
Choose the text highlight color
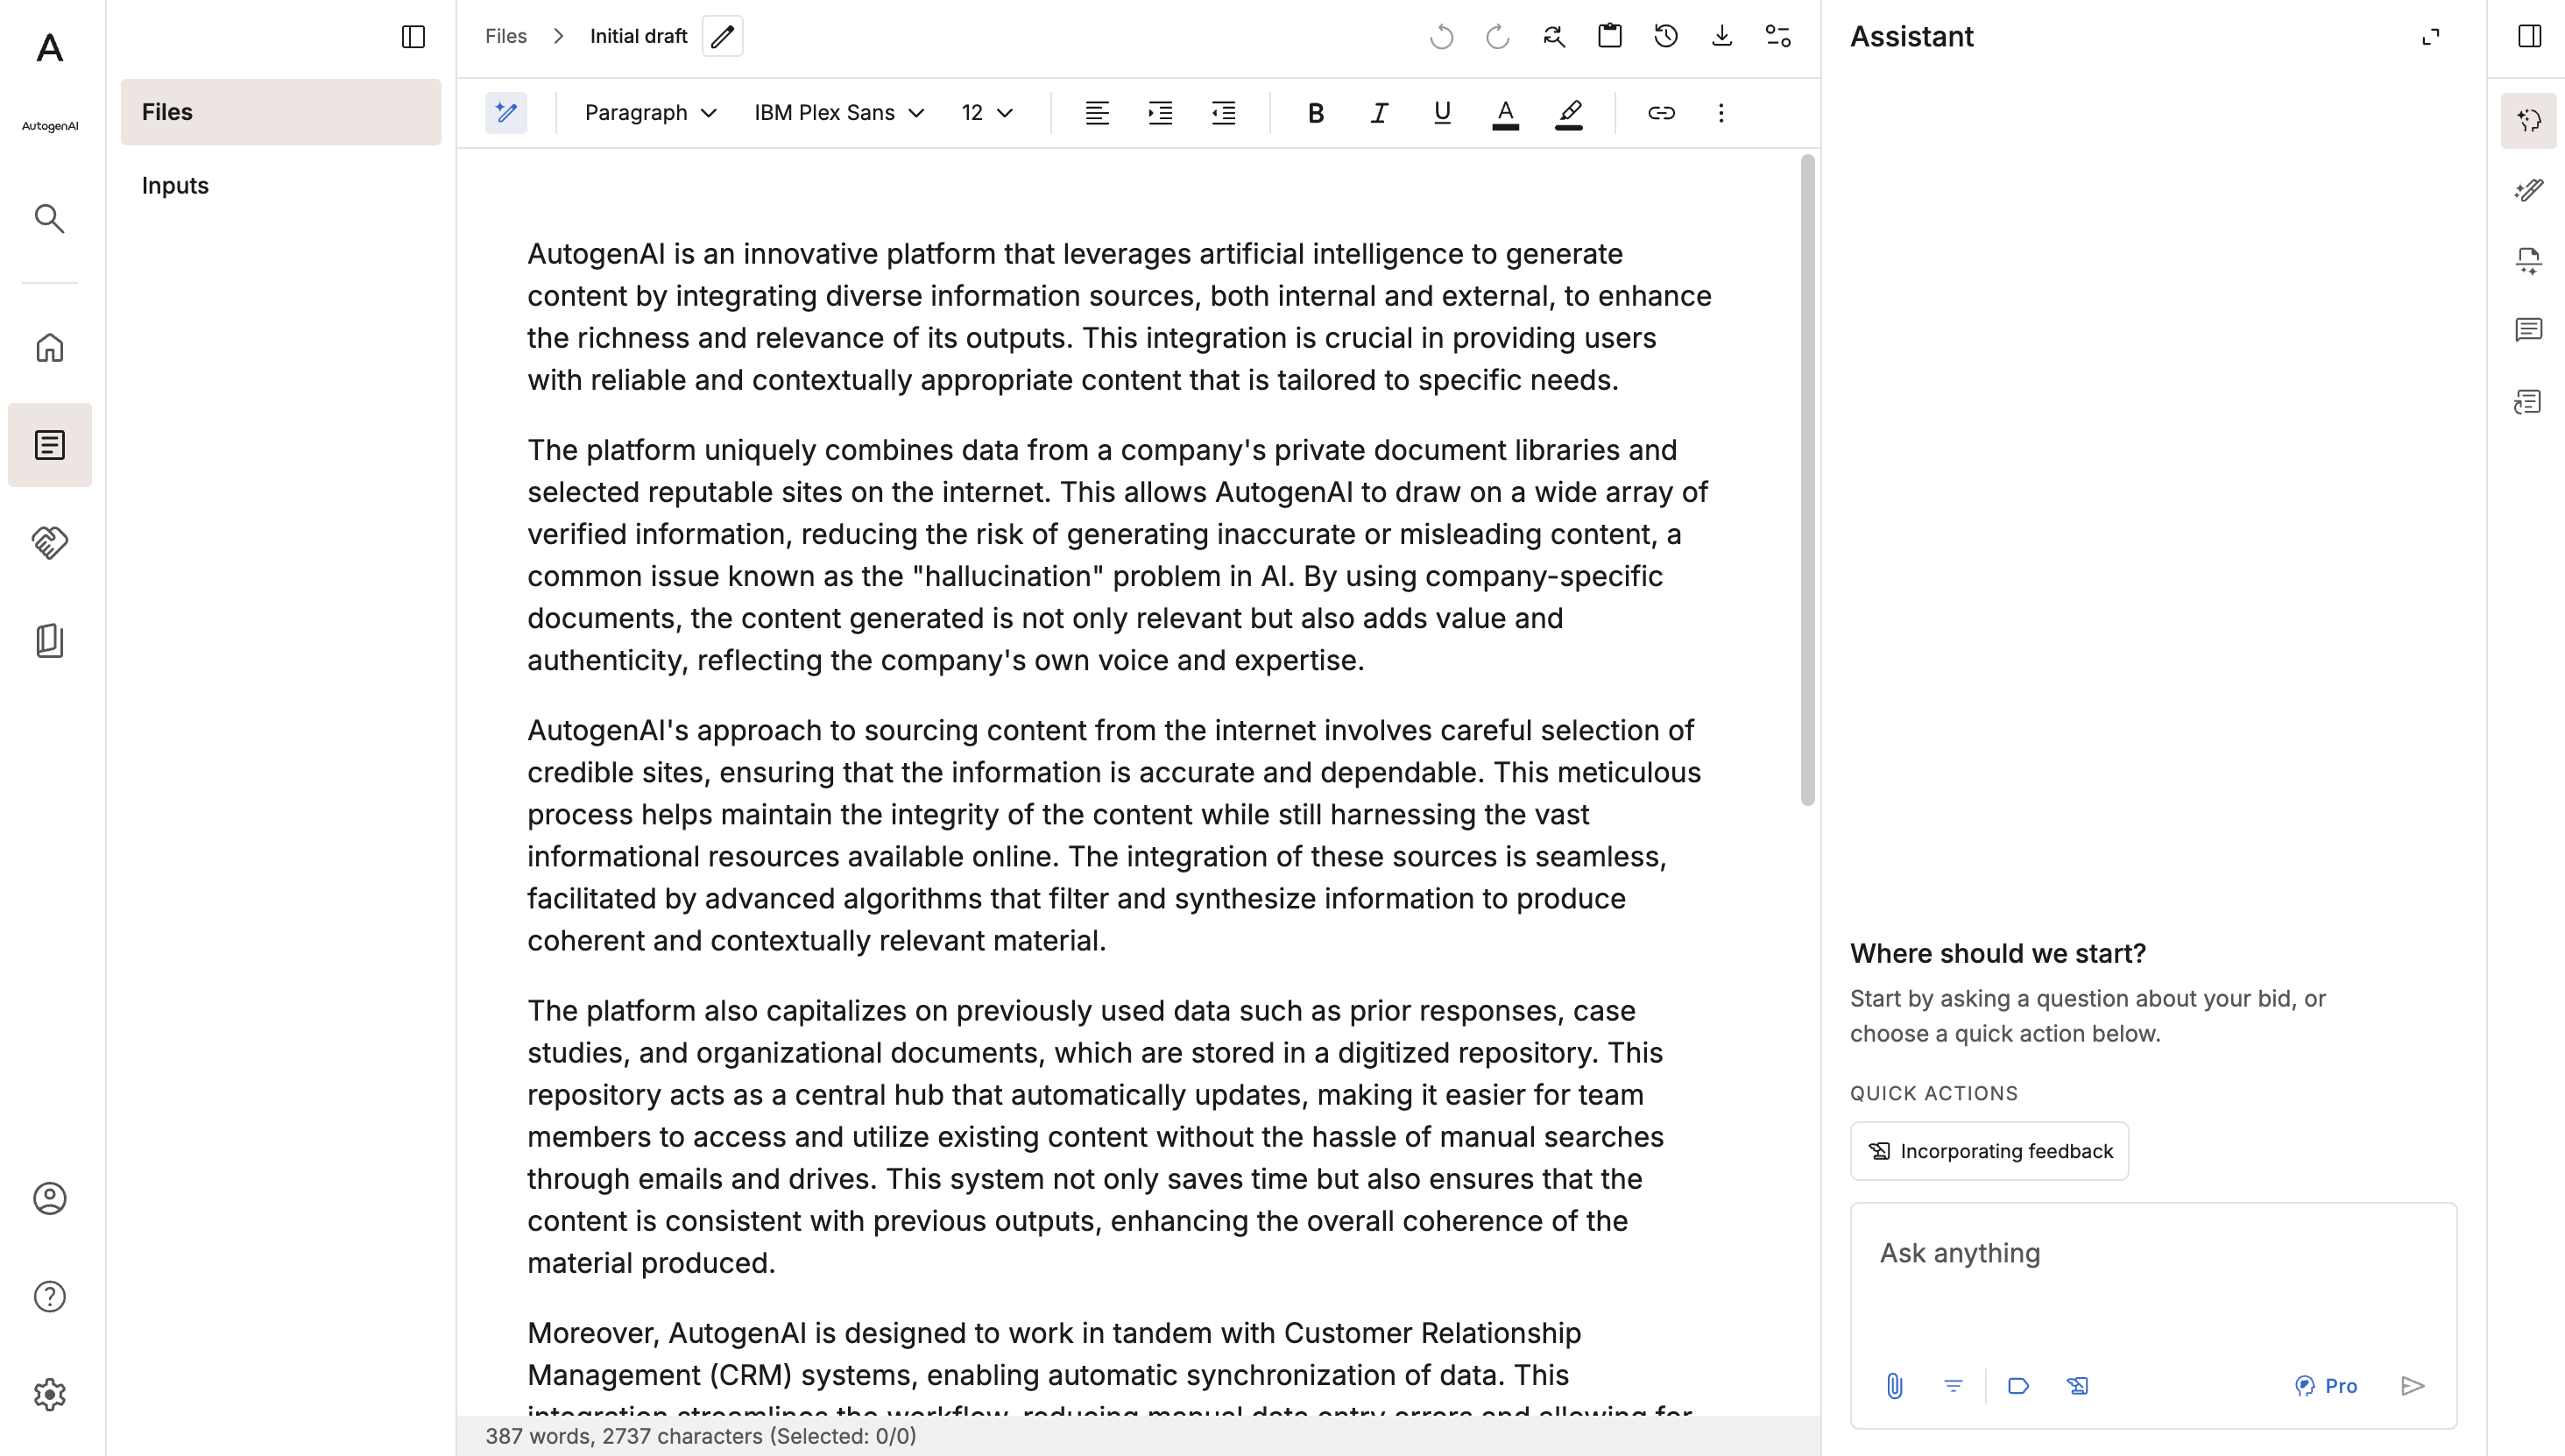coord(1569,113)
